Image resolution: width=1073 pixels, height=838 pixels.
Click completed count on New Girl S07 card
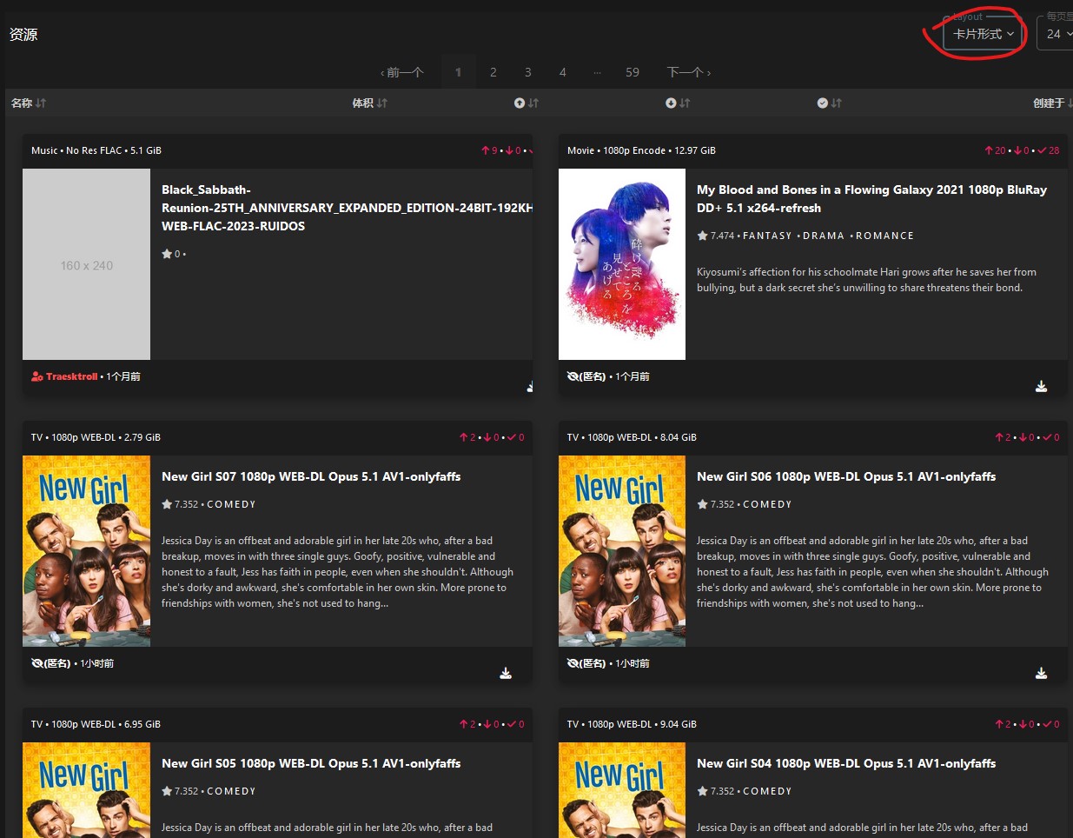[x=516, y=437]
